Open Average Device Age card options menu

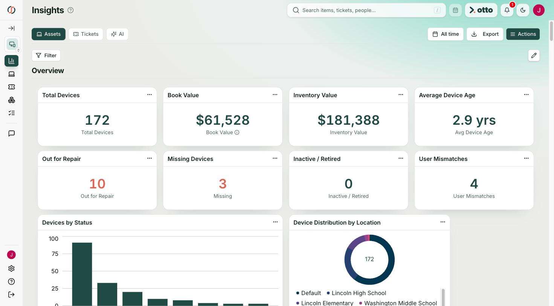pos(526,95)
